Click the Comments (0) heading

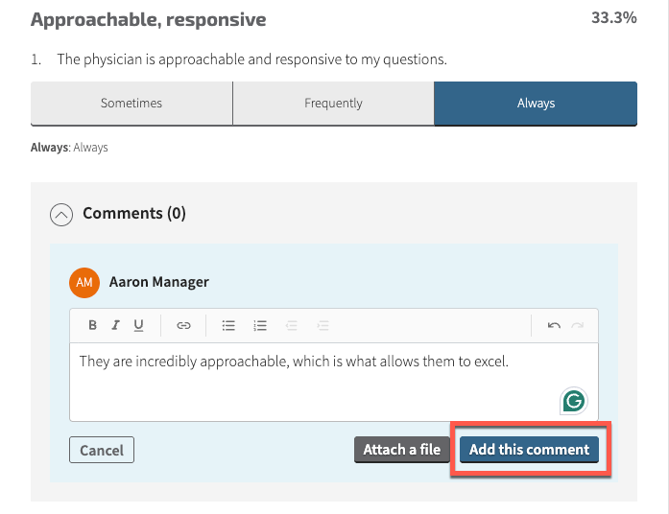coord(134,213)
